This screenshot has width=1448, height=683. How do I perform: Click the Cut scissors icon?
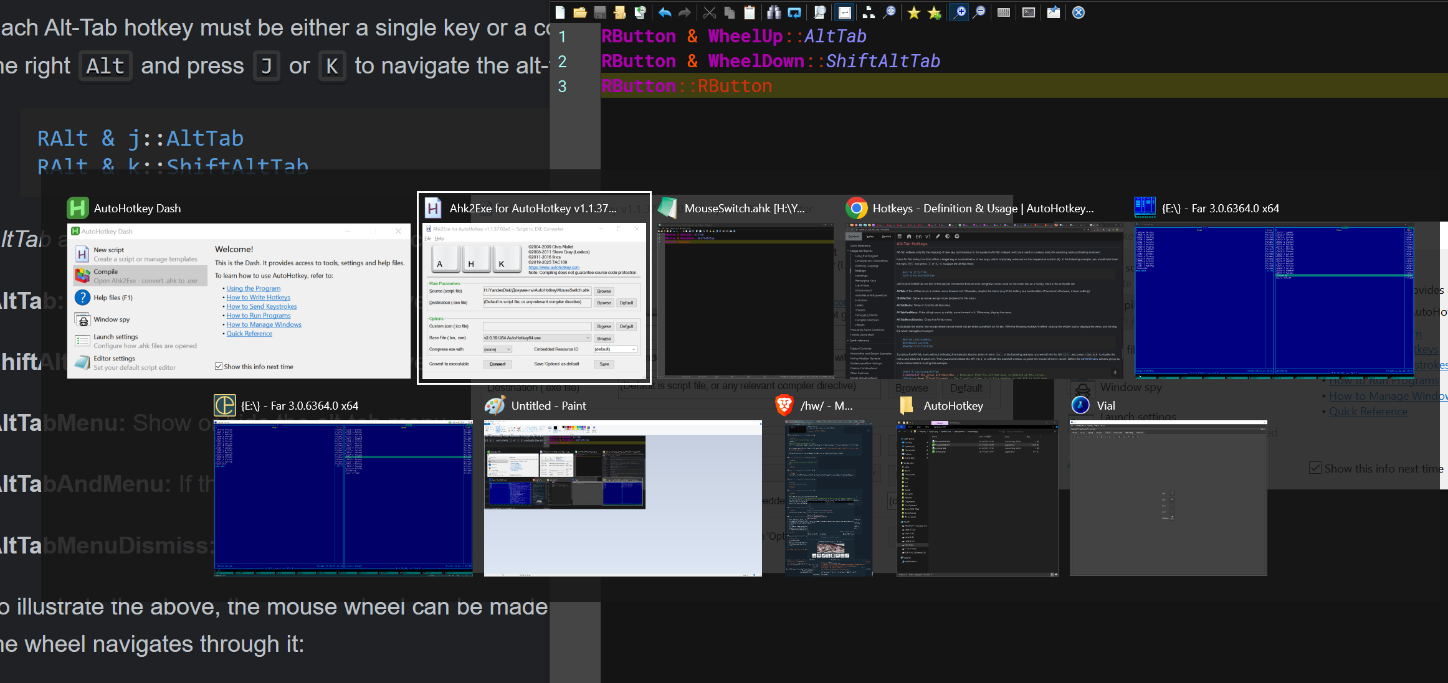point(709,12)
